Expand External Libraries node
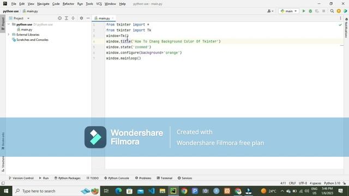 point(9,35)
